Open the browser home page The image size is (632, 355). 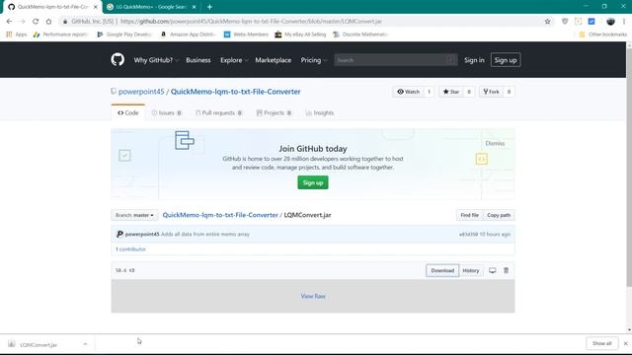[x=48, y=22]
